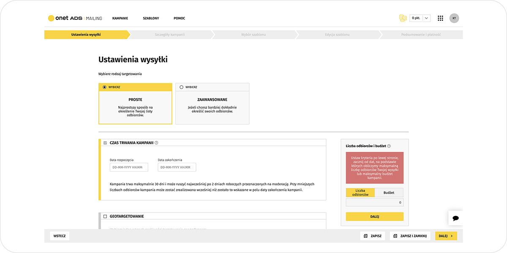Open the coins points icon
Screen dimensions: 507x253
tap(403, 18)
